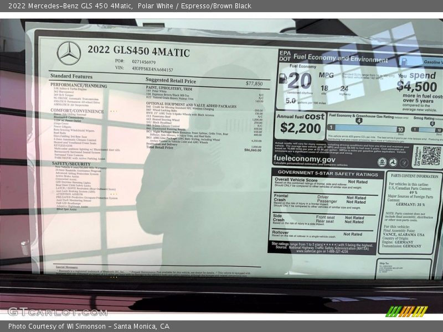Image resolution: width=443 pixels, height=332 pixels.
Task: Click the Mercedes-Benz star logo
Action: pos(69,53)
